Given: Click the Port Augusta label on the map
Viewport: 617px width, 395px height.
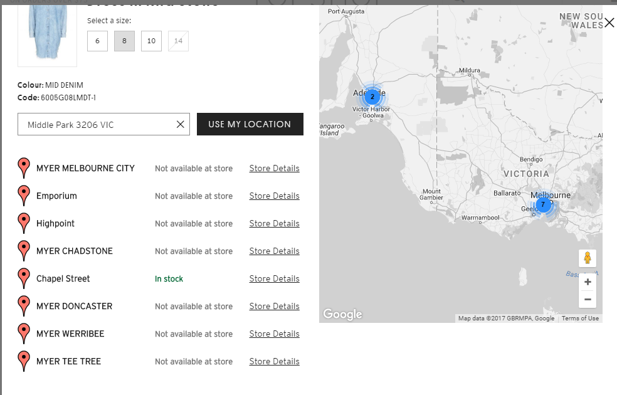Looking at the screenshot, I should 346,11.
